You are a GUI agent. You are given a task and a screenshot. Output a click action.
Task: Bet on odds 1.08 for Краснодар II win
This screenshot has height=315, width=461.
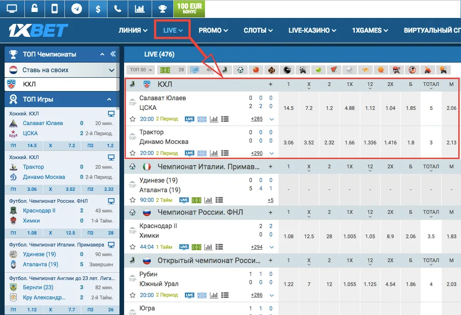pos(289,236)
